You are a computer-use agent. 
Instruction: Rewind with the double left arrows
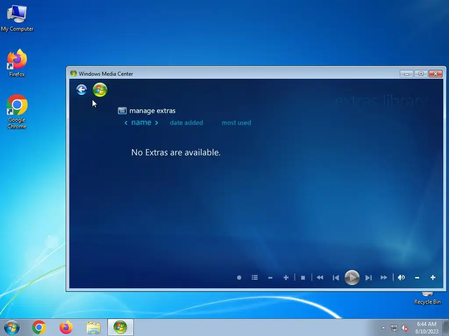click(320, 277)
